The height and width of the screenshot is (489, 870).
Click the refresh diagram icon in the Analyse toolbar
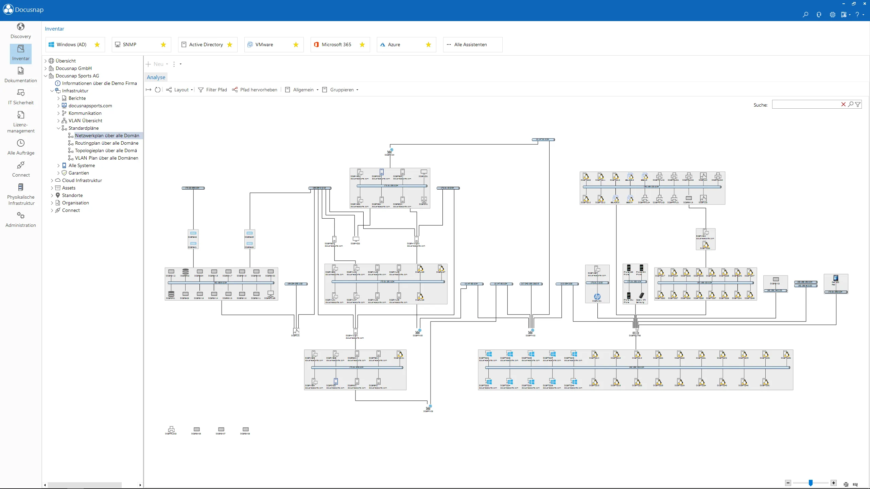coord(158,90)
